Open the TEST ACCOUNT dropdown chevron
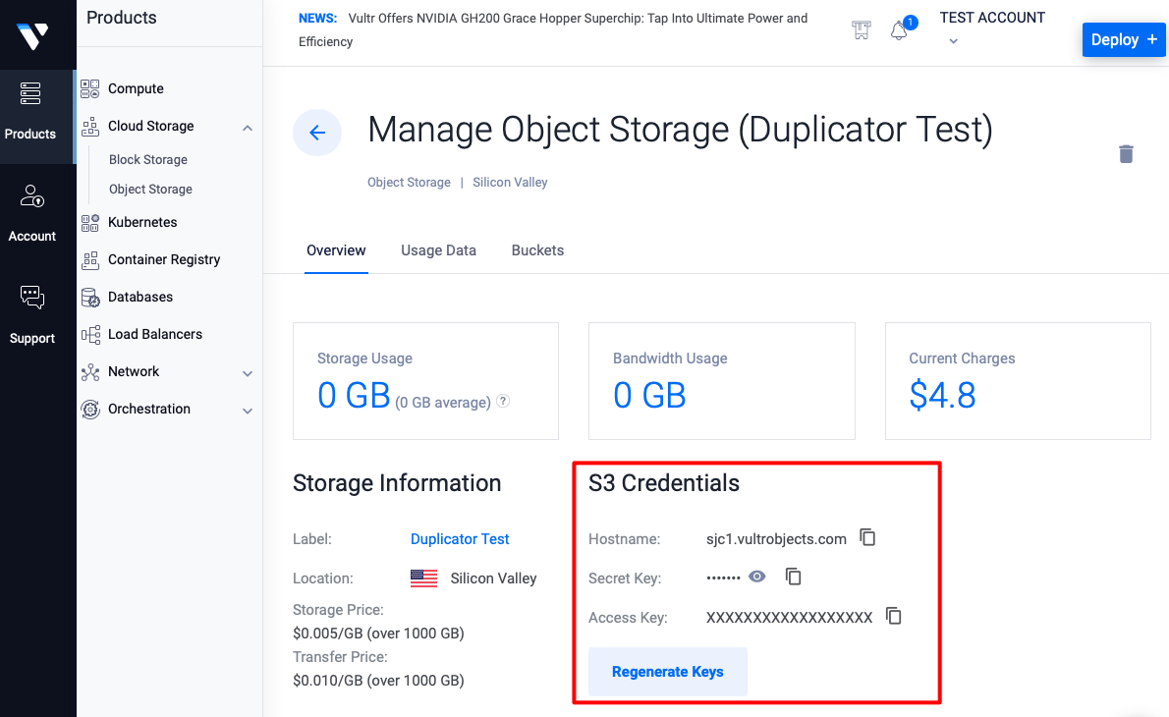This screenshot has width=1169, height=717. pyautogui.click(x=953, y=41)
